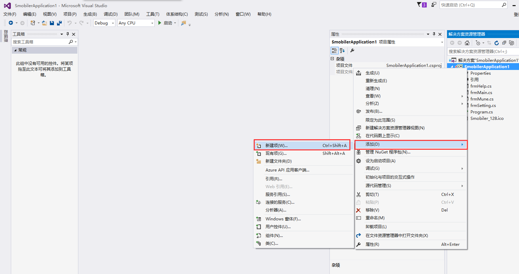Click the new project toolbar icon
519x274 pixels.
tap(33, 23)
